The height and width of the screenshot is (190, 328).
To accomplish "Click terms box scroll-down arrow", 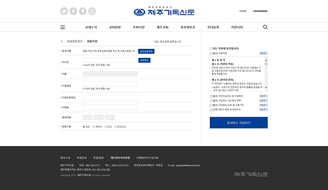I will pos(266,88).
